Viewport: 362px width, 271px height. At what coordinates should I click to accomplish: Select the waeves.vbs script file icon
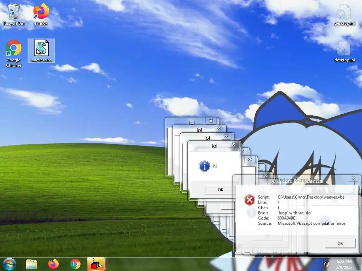(41, 51)
